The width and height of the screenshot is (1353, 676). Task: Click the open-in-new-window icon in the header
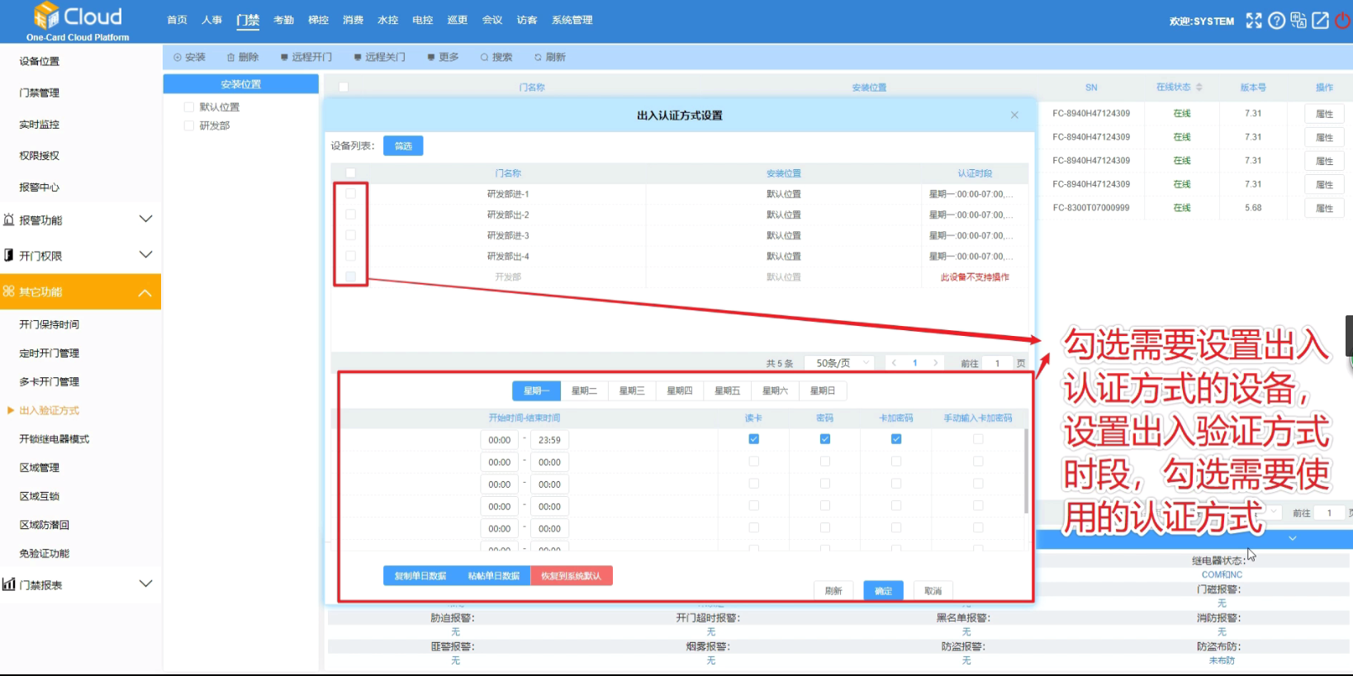(x=1320, y=21)
